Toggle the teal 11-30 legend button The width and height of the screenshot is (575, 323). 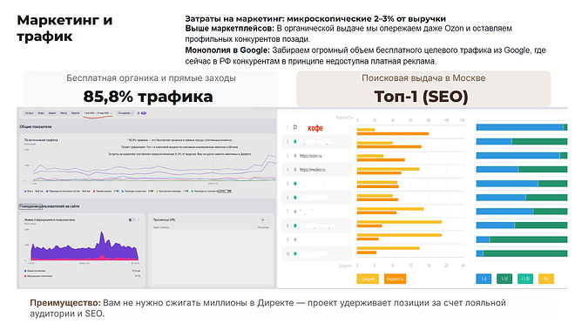(x=525, y=279)
